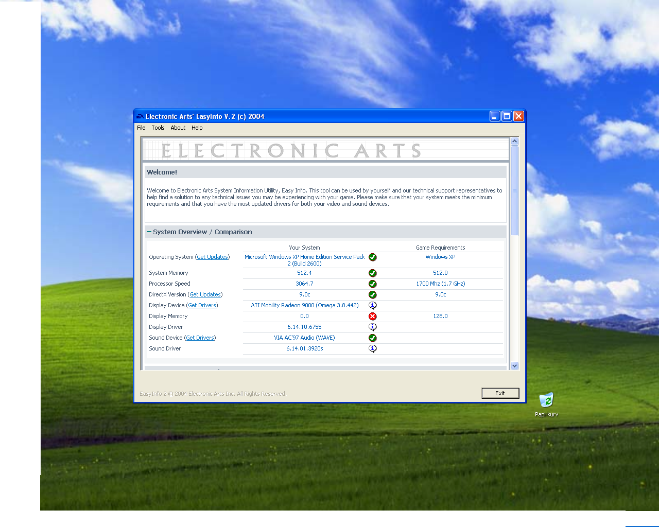Click the 'Welcome!' section heading
This screenshot has height=527, width=659.
click(162, 172)
